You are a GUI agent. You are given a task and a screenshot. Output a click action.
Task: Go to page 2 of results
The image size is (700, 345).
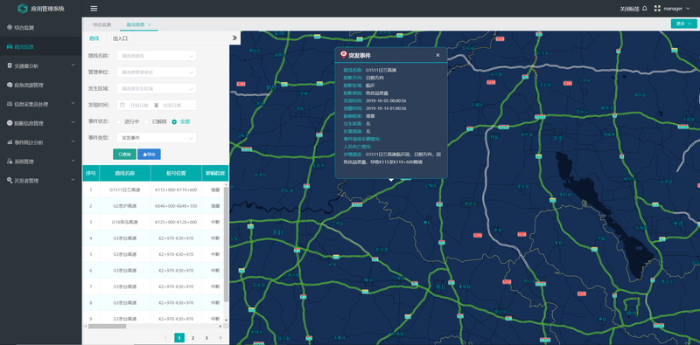pos(192,338)
